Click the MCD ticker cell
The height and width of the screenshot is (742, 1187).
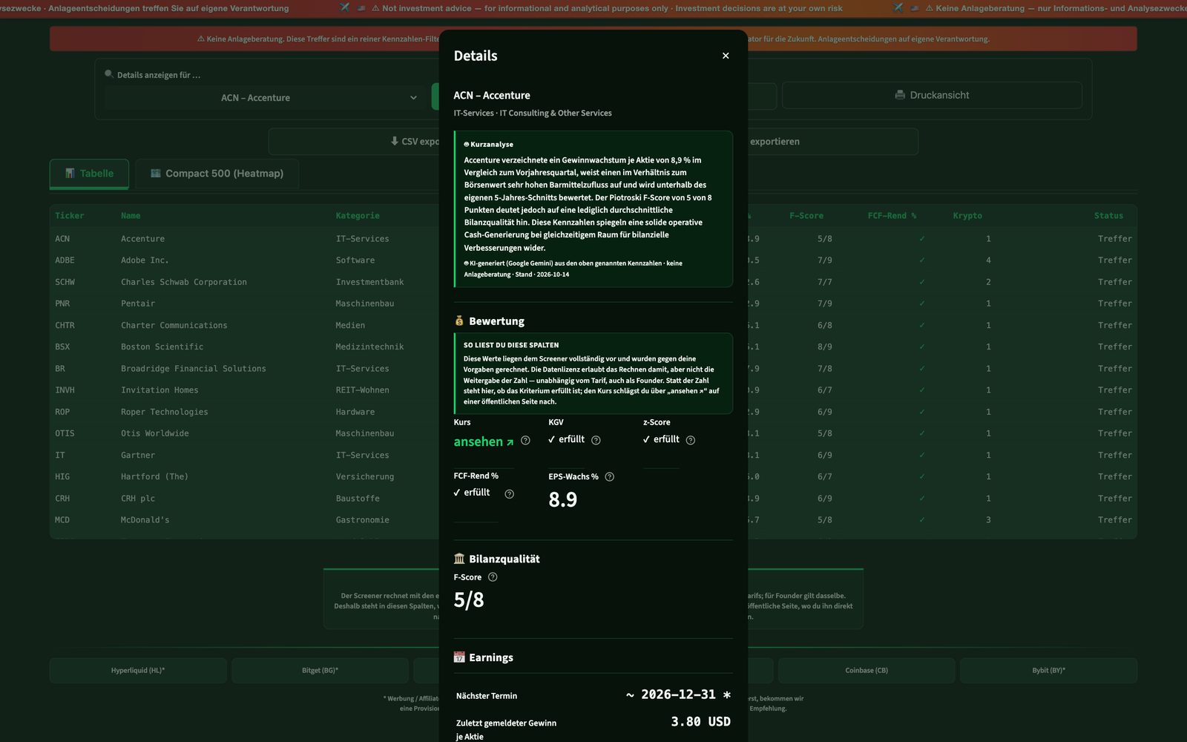(62, 520)
